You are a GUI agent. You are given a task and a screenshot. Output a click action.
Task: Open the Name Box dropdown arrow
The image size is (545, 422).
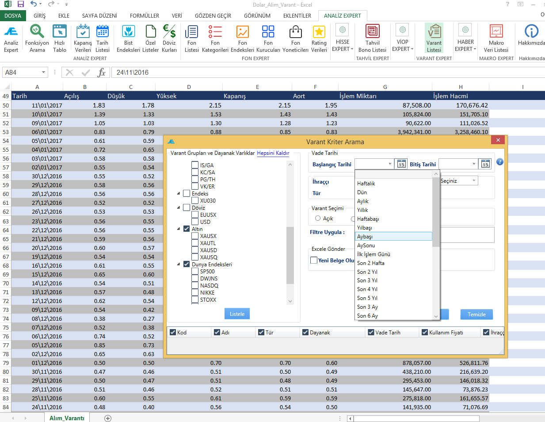click(43, 73)
